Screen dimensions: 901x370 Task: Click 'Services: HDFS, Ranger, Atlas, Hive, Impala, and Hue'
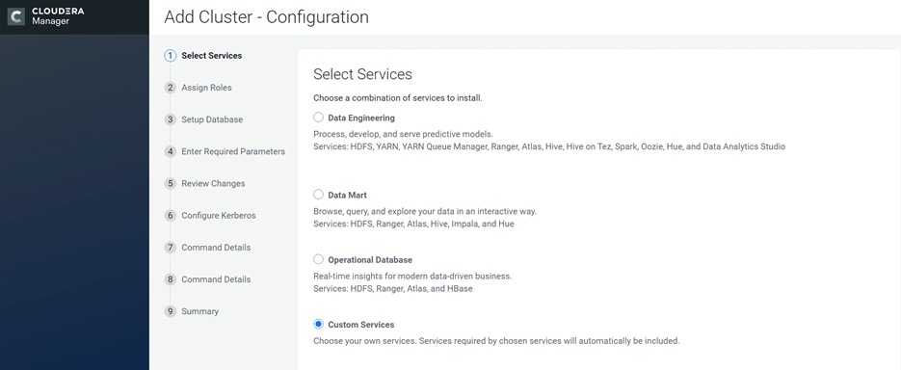point(413,225)
